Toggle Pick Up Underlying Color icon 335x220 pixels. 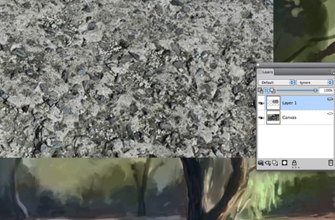click(267, 91)
